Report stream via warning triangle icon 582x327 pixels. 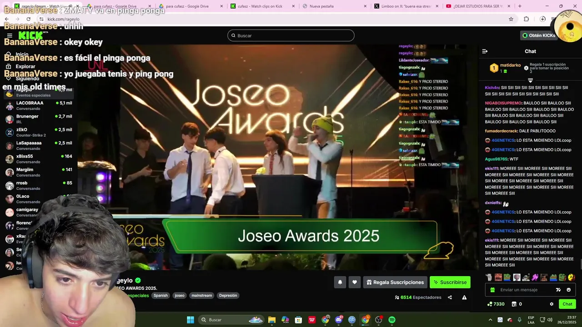pyautogui.click(x=464, y=297)
